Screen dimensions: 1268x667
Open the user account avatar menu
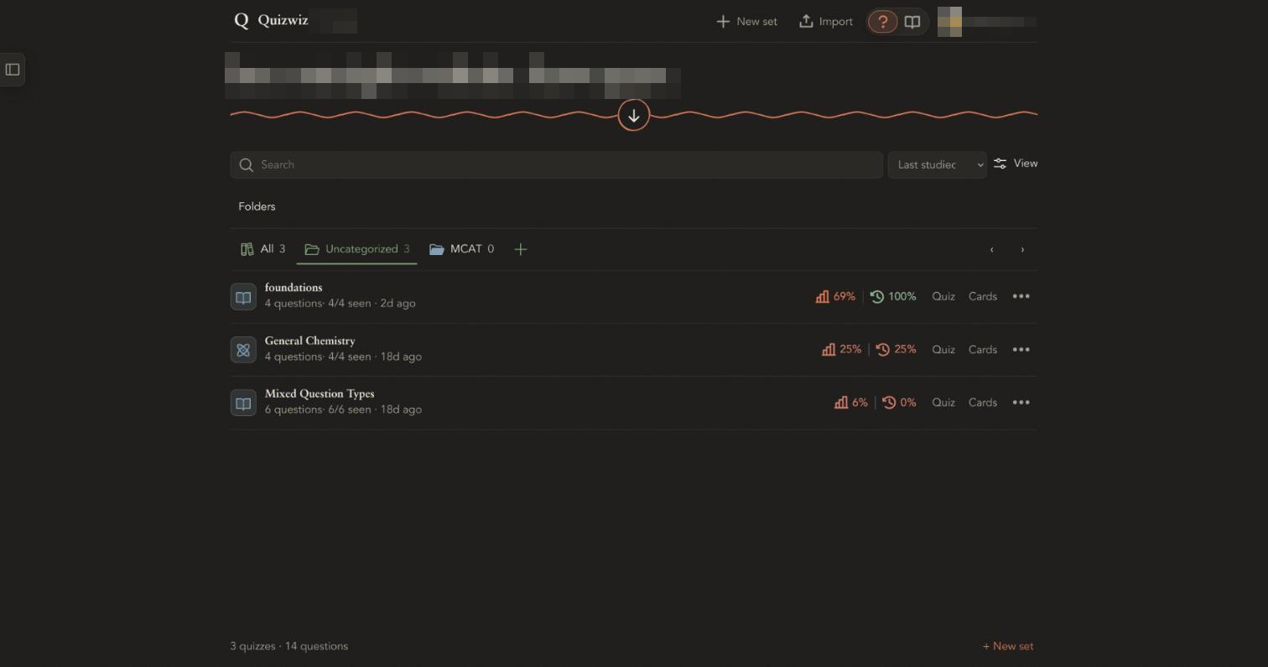point(949,21)
